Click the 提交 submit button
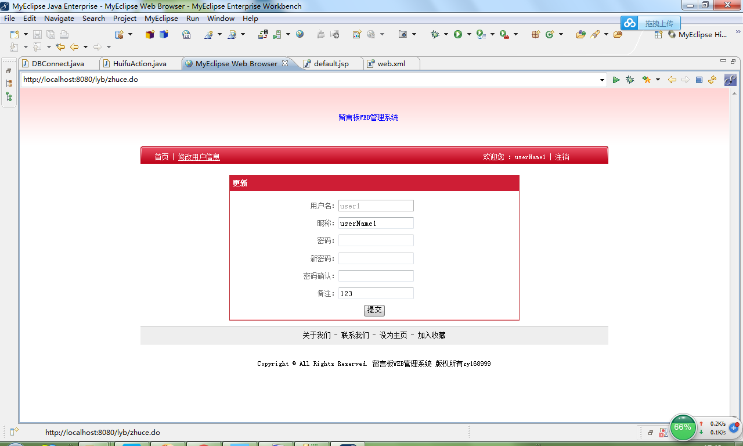Viewport: 743px width, 446px height. coord(374,310)
